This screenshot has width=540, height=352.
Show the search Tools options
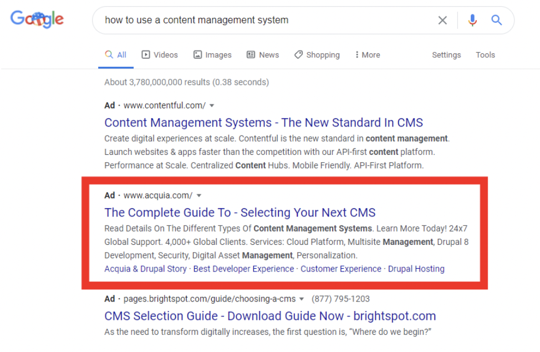485,55
